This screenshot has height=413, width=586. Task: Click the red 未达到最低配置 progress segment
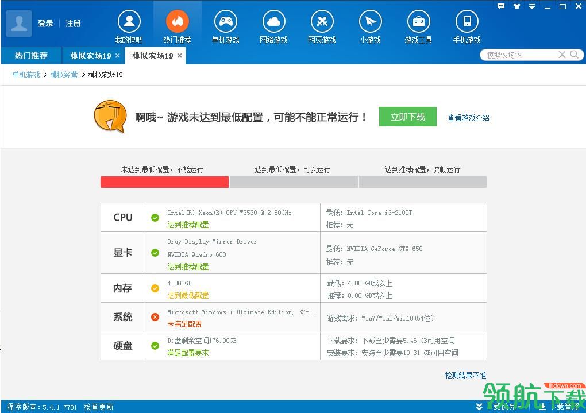164,182
